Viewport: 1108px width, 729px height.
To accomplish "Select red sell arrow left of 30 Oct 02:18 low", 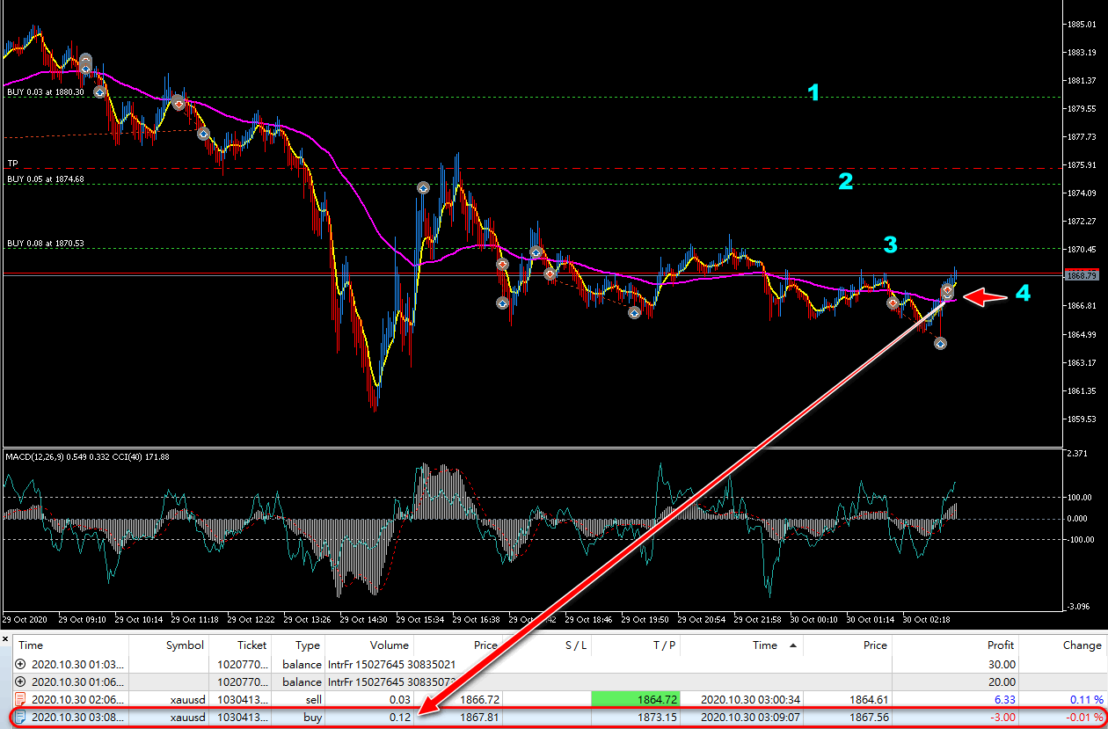I will click(893, 303).
